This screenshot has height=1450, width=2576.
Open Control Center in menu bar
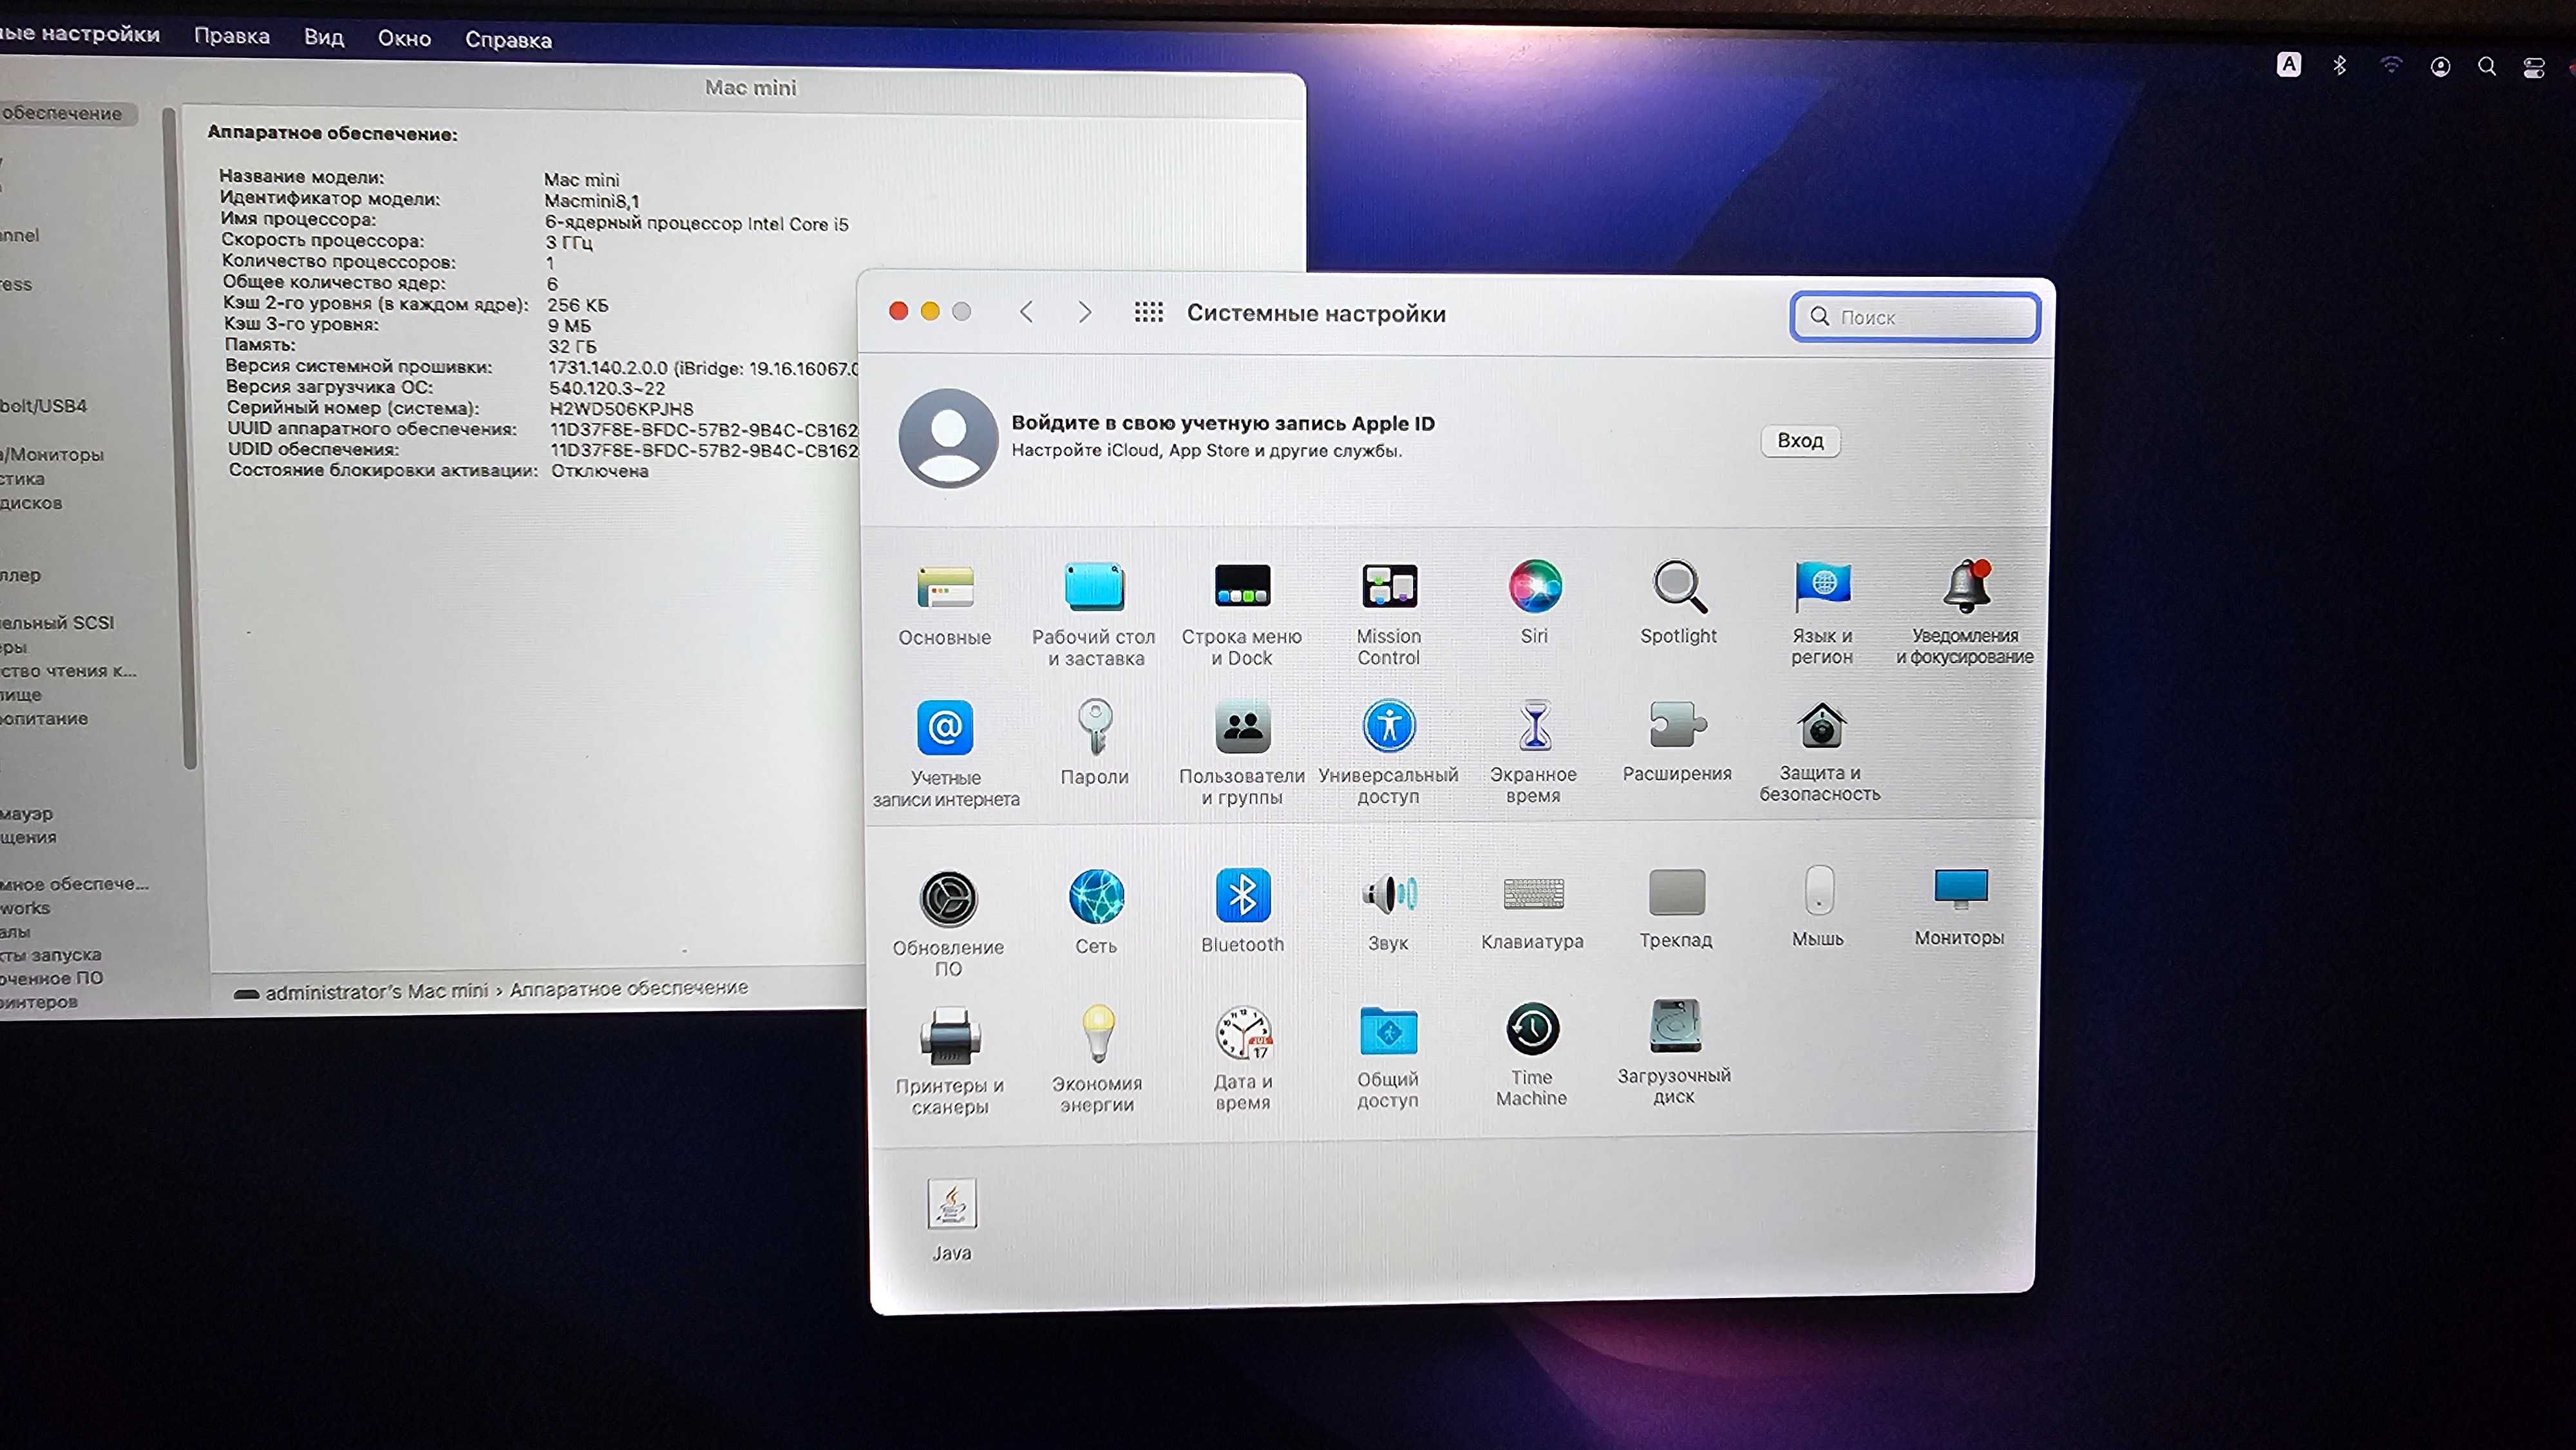2534,67
